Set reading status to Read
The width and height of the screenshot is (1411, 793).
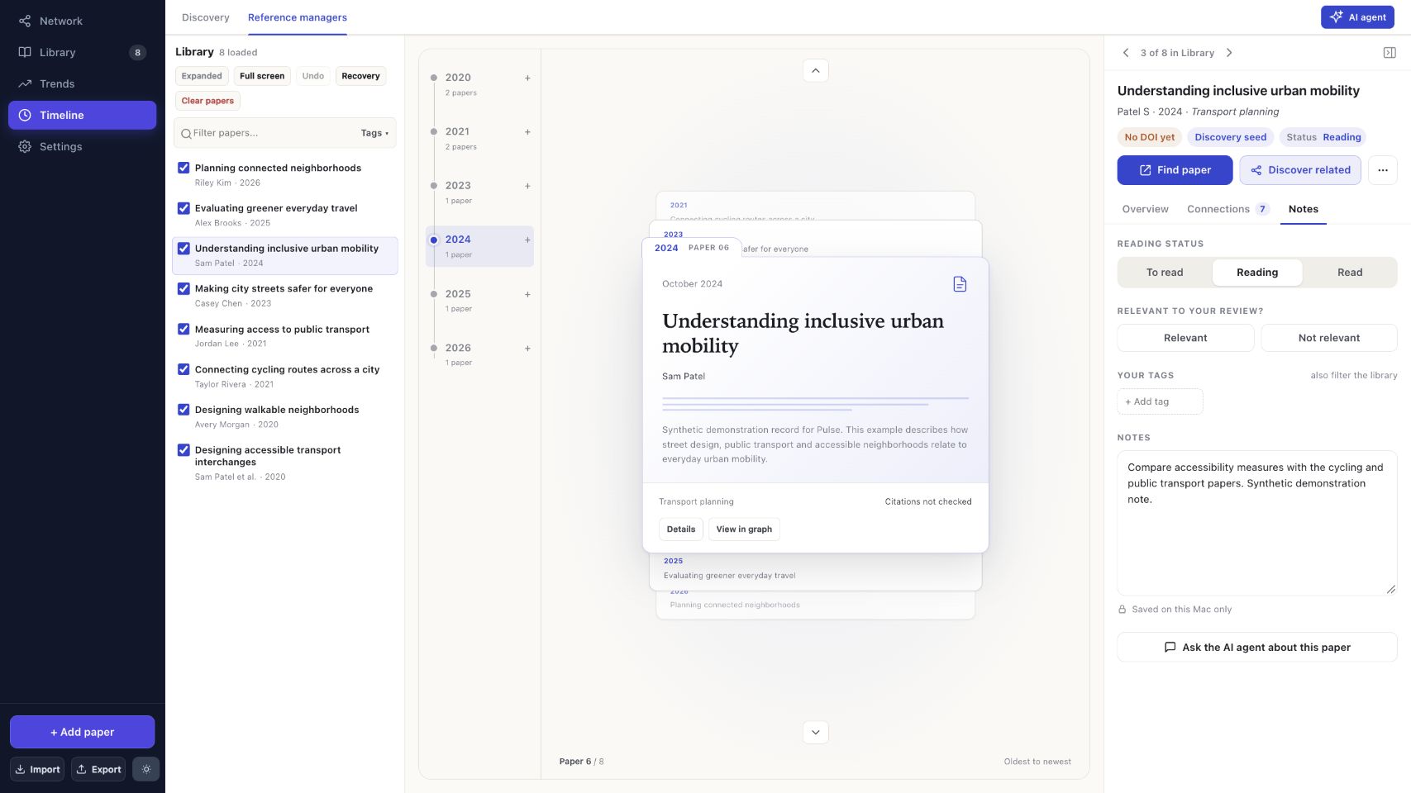[1350, 273]
